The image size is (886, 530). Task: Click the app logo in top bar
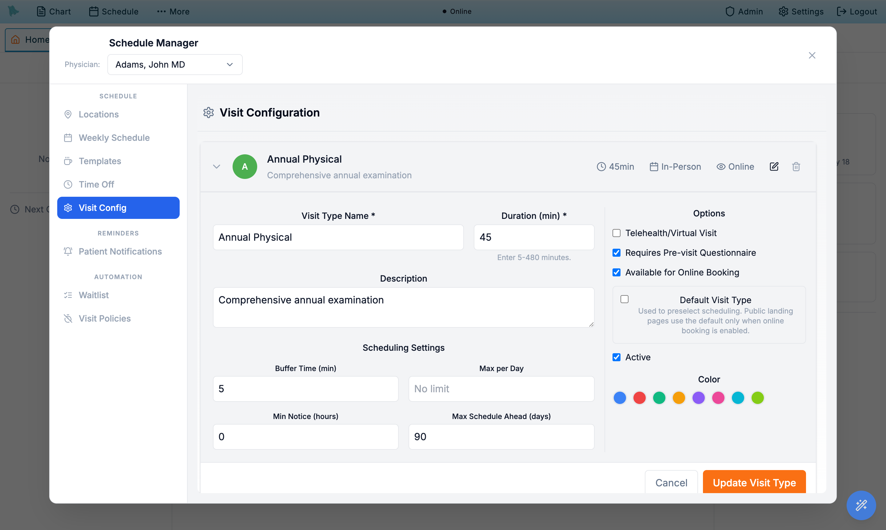(14, 11)
